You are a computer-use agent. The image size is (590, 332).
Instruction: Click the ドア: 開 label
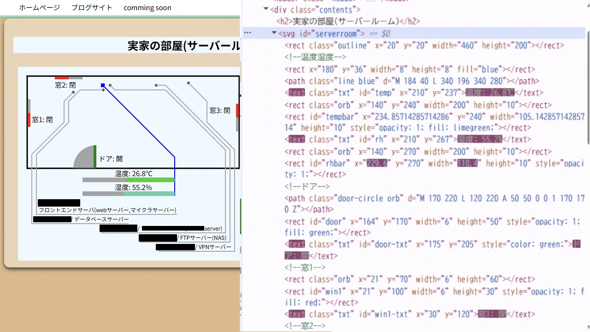111,159
